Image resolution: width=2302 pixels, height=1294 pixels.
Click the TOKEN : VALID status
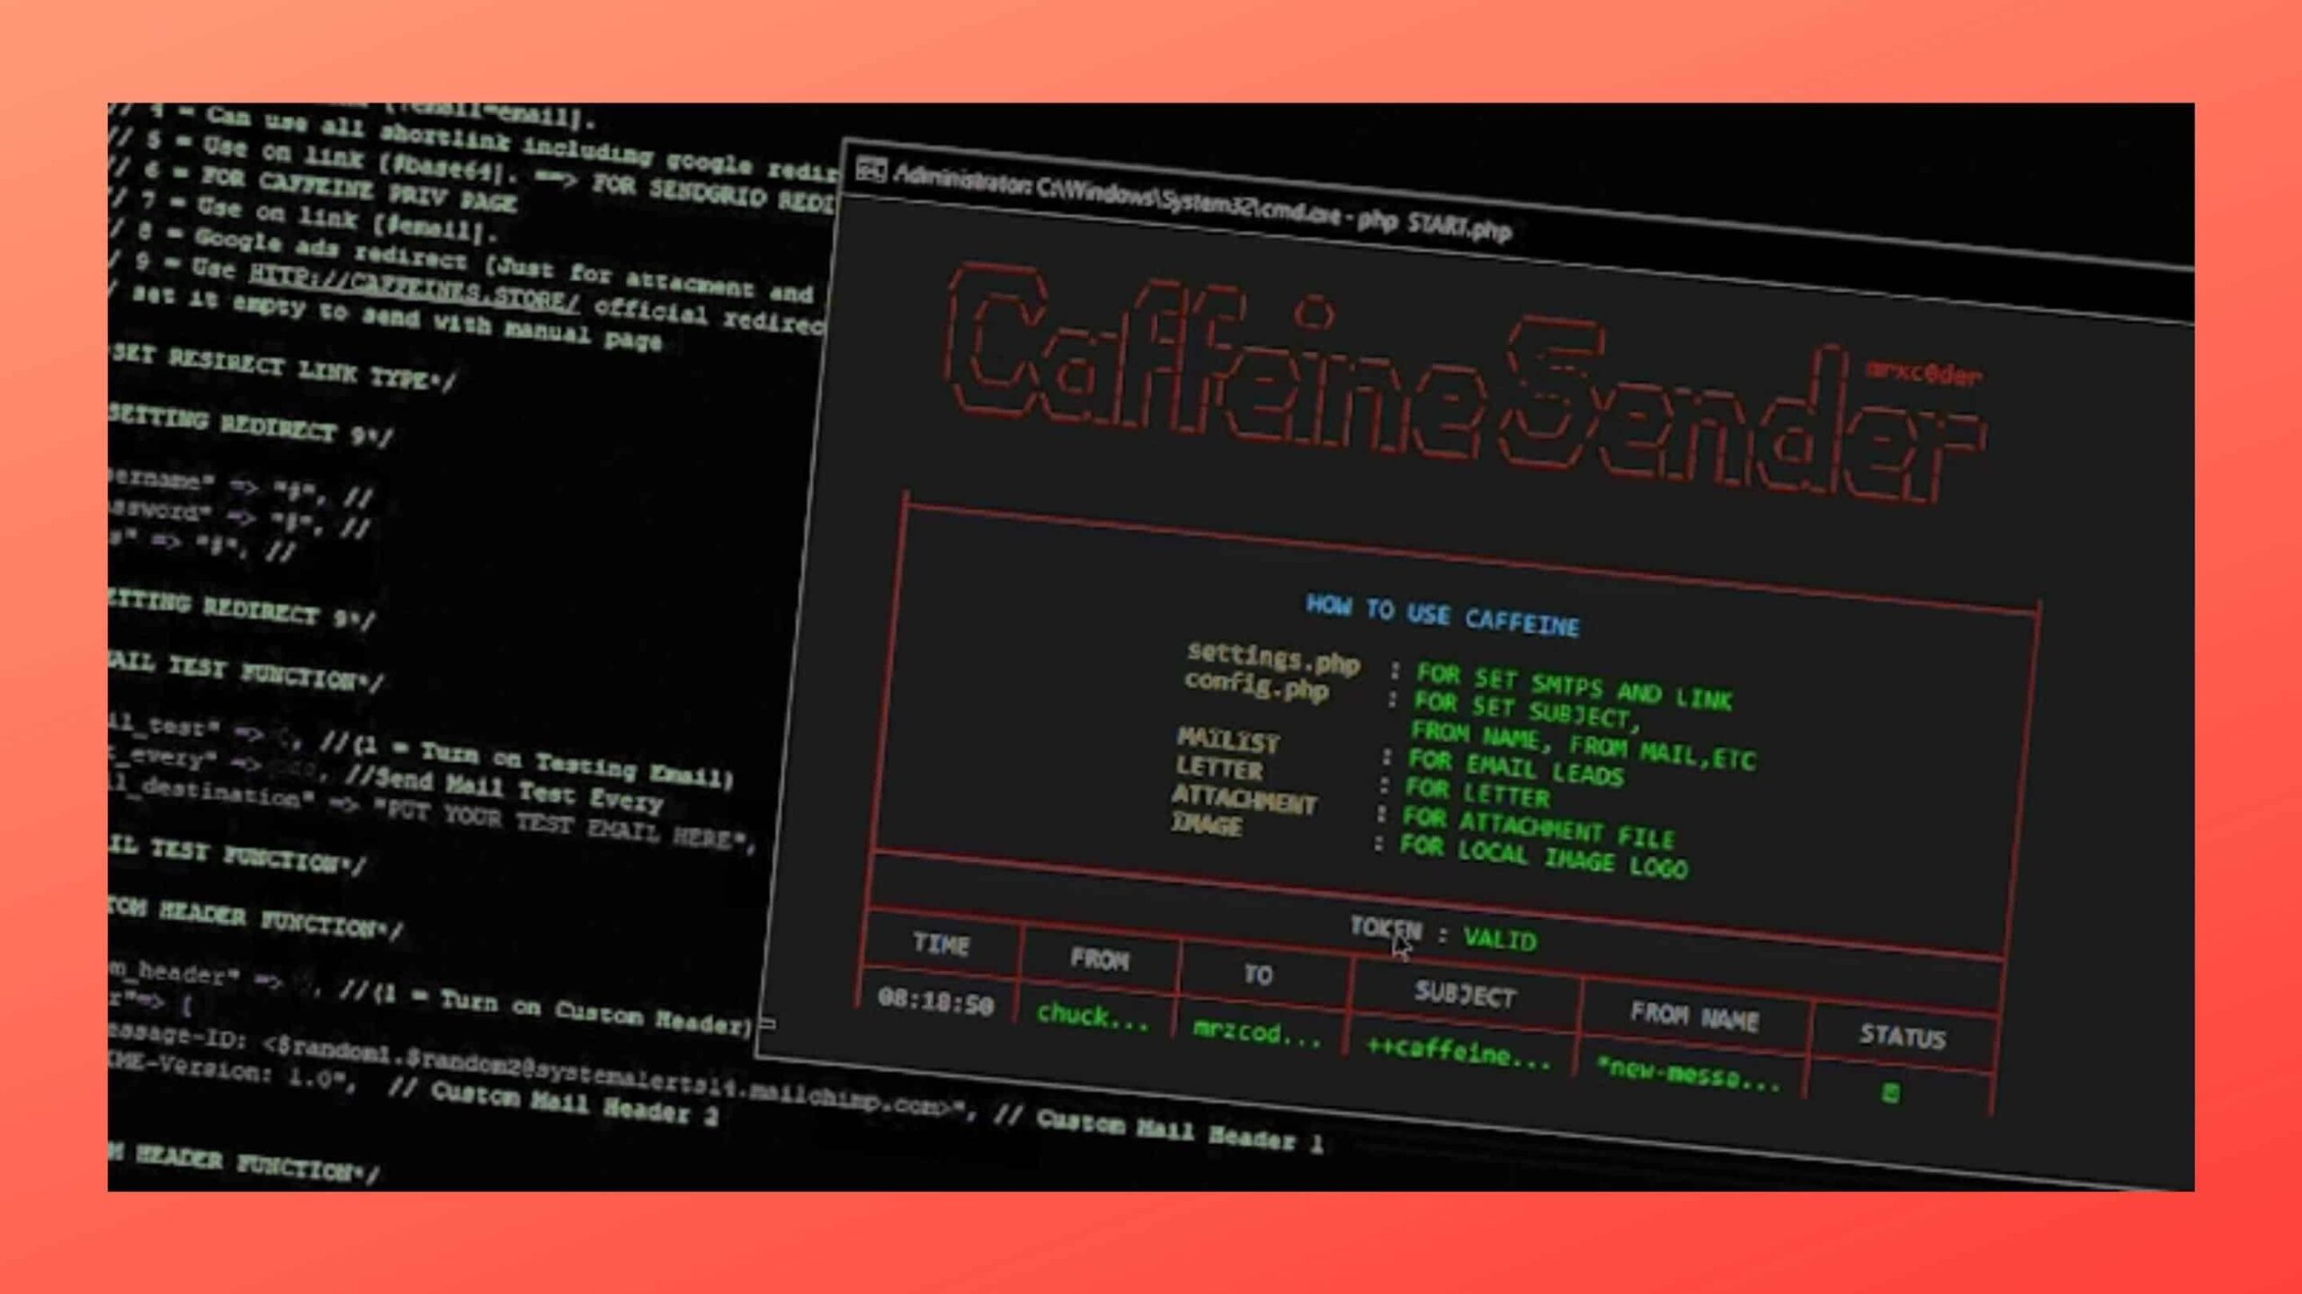tap(1444, 934)
